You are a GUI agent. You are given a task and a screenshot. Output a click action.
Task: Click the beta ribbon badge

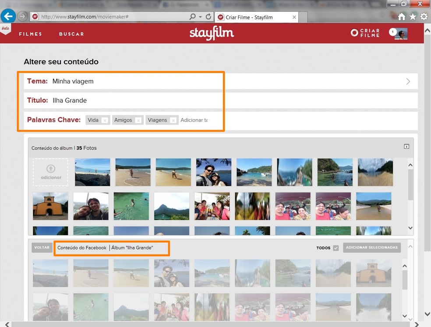[x=5, y=29]
